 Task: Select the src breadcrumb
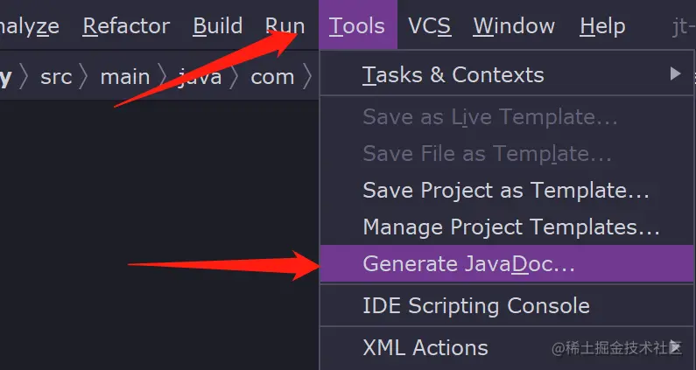(56, 77)
